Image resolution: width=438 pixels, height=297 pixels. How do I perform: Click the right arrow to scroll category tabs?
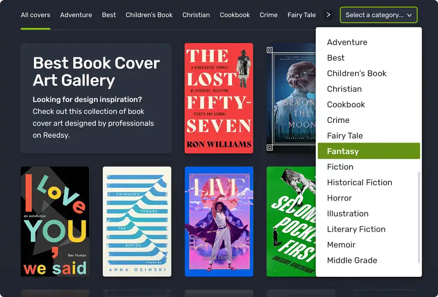(x=328, y=15)
